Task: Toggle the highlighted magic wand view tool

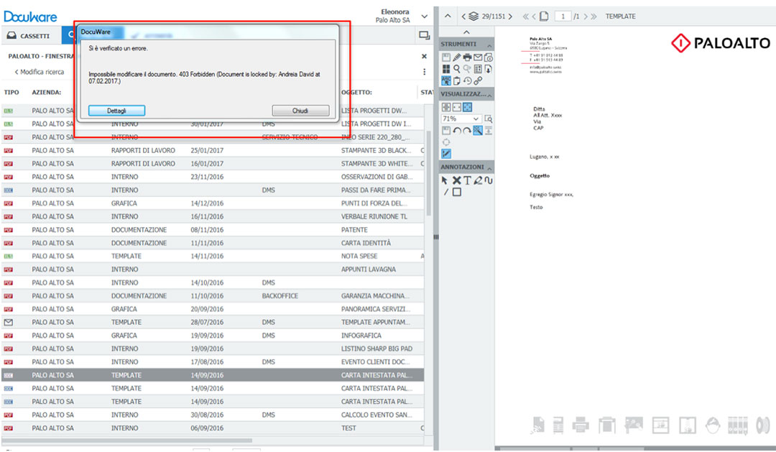Action: click(478, 131)
